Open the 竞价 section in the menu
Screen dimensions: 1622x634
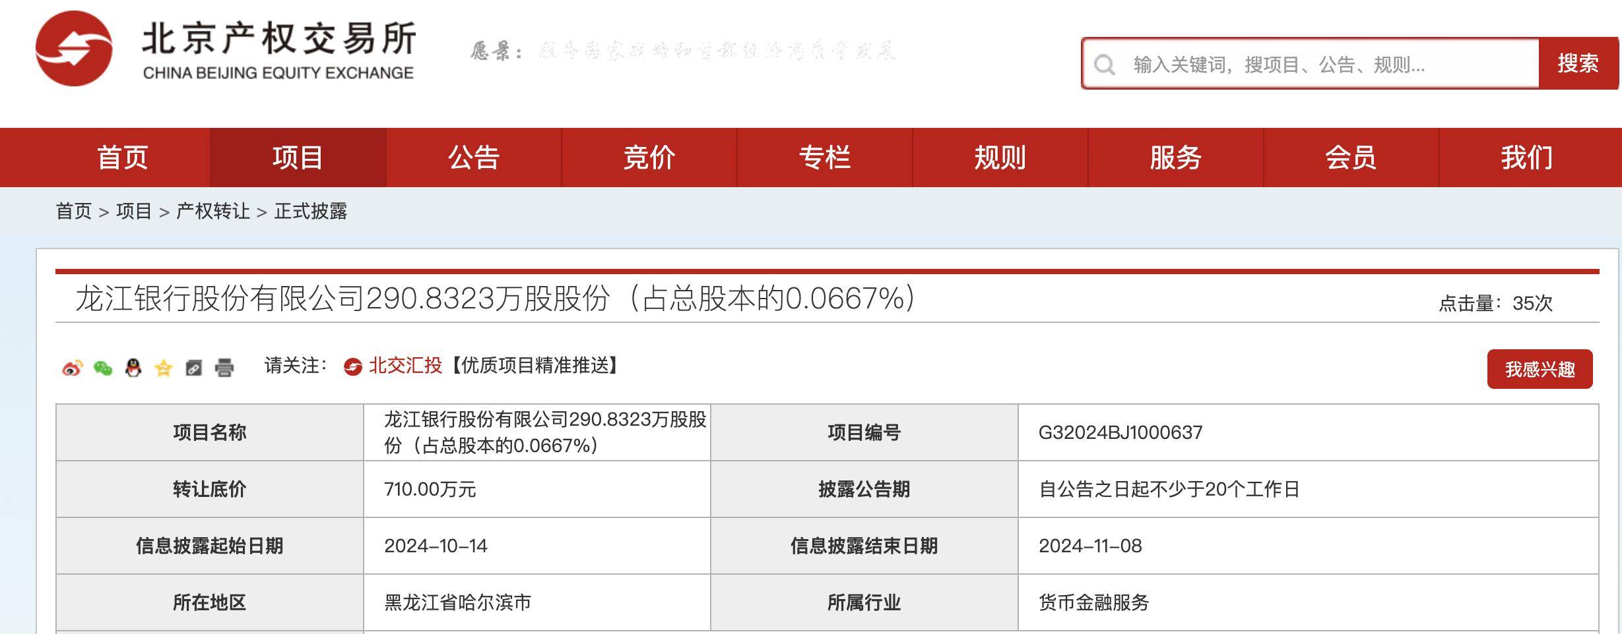click(648, 158)
